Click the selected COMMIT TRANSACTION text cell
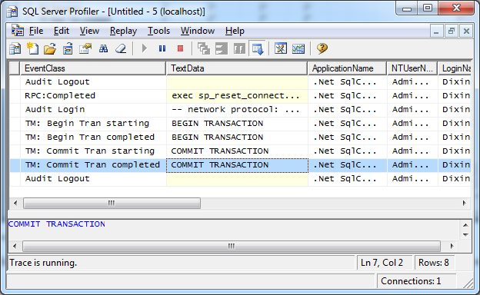The image size is (480, 295). pos(237,165)
